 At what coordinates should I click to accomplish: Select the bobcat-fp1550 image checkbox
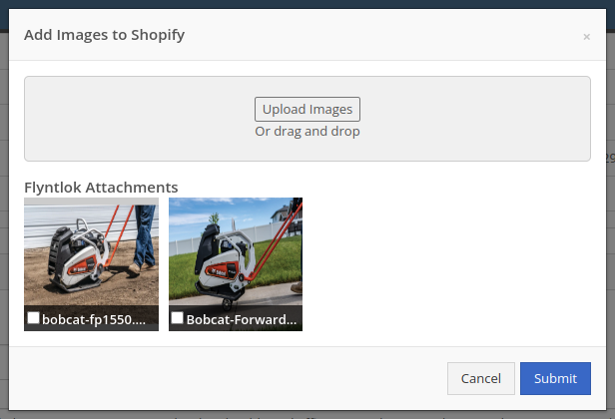[x=33, y=317]
